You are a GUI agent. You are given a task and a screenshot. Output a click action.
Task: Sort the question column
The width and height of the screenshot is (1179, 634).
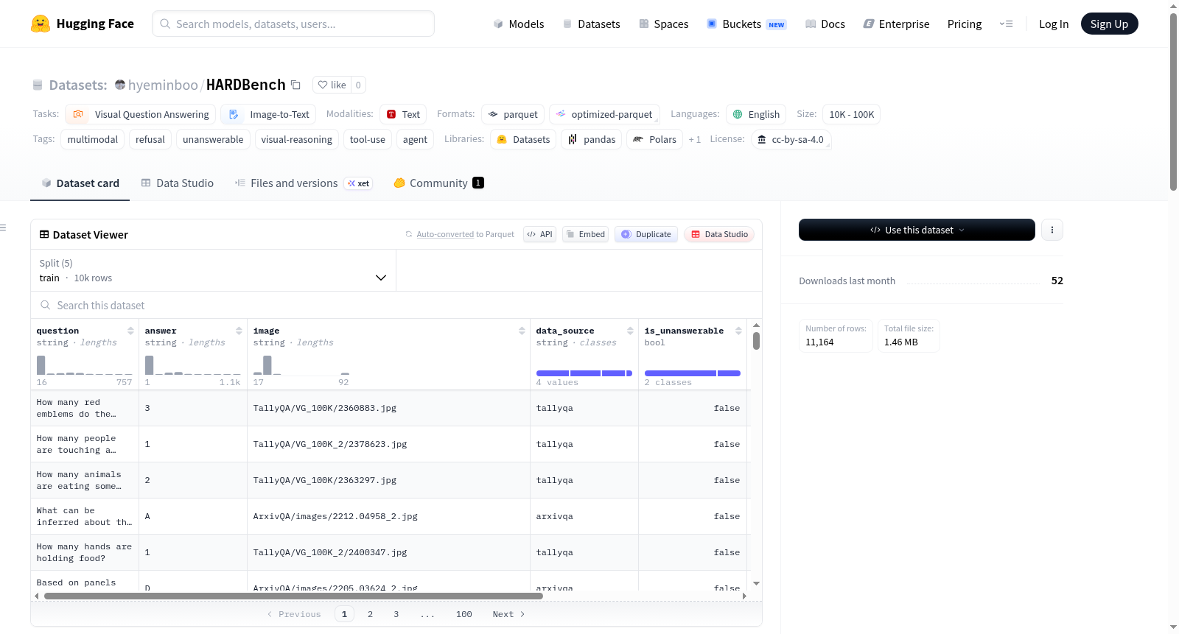(130, 331)
